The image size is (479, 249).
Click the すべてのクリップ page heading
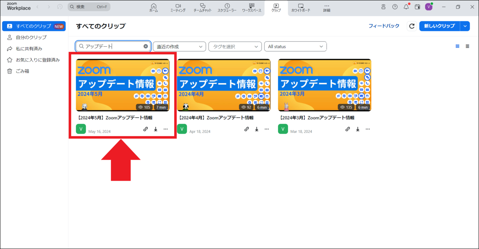[101, 26]
